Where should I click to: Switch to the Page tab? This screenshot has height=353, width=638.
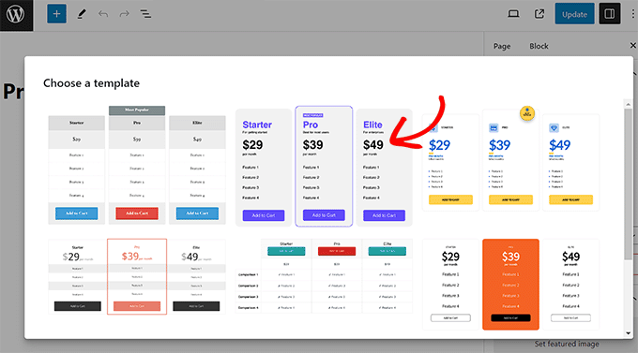(502, 46)
